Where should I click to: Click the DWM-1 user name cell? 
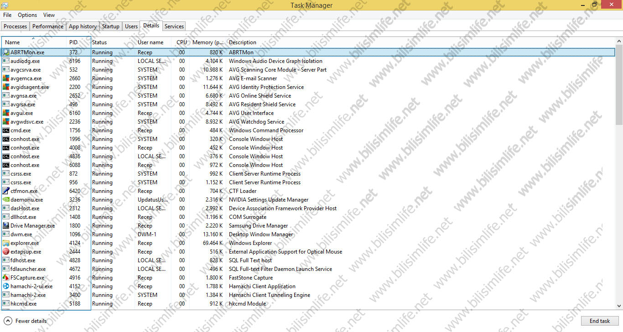(x=147, y=234)
